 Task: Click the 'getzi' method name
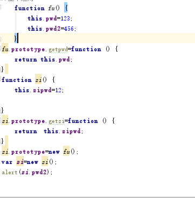click(57, 121)
